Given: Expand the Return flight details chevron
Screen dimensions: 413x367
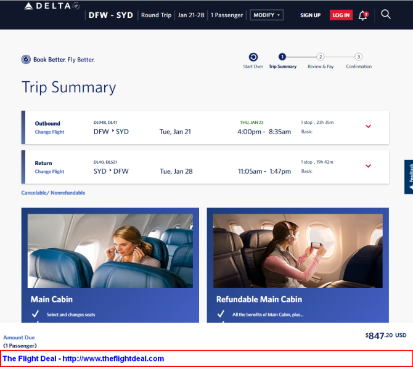Looking at the screenshot, I should 368,166.
